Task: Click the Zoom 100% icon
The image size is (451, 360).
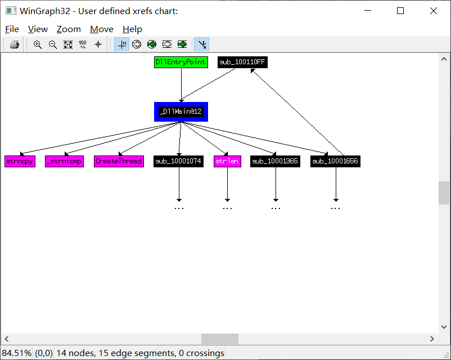Action: (82, 44)
